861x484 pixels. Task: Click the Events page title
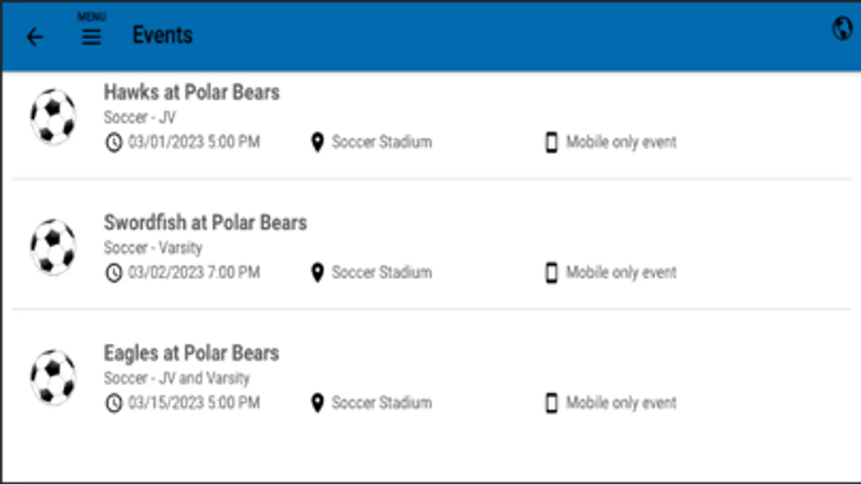coord(163,35)
